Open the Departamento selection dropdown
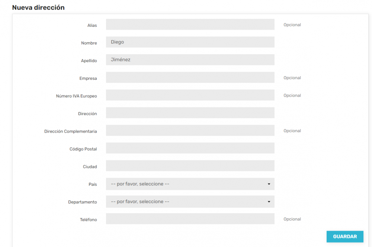The image size is (372, 247). coord(190,201)
